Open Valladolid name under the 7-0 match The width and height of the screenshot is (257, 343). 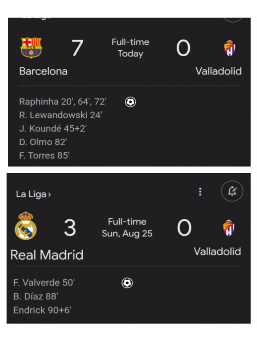(x=219, y=71)
